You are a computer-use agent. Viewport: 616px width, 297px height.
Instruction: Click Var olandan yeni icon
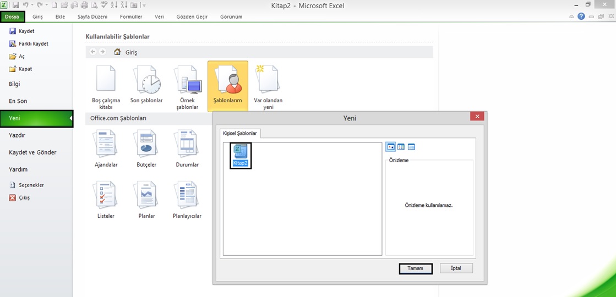tap(268, 87)
